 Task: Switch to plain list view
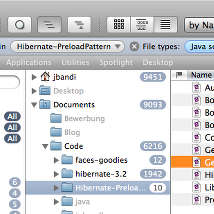point(166,25)
